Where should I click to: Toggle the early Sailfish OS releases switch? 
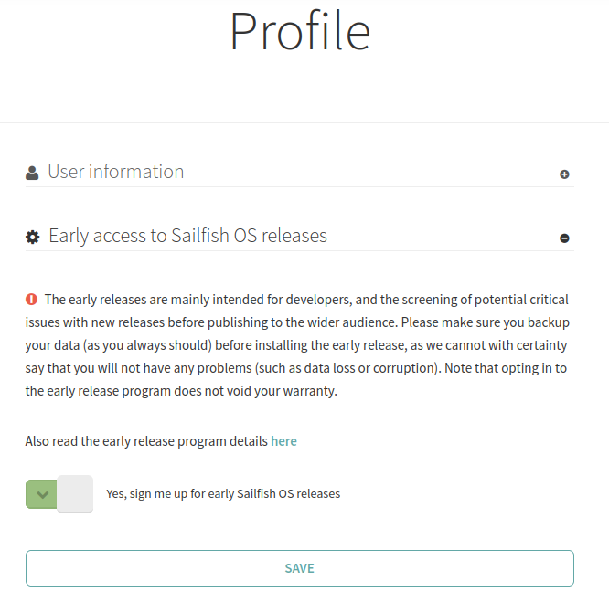click(59, 494)
